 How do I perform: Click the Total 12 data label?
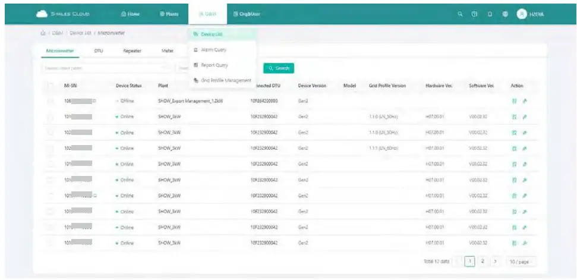tap(436, 262)
